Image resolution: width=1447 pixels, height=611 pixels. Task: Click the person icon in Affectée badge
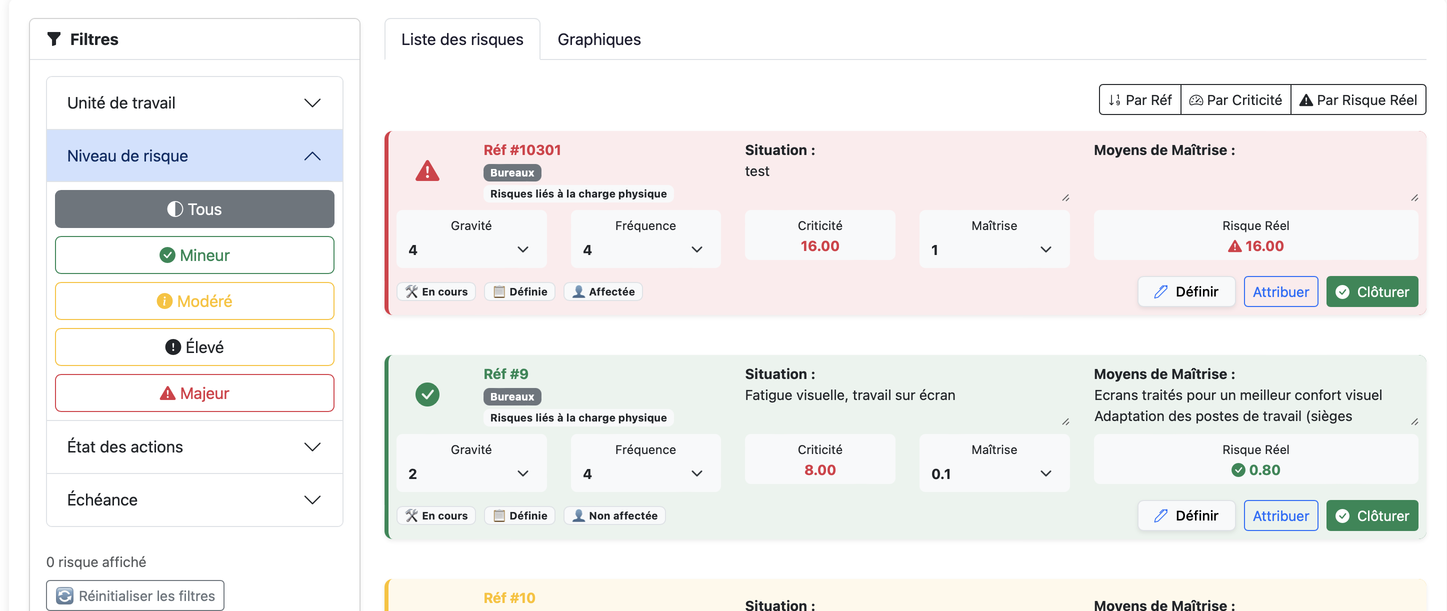578,291
